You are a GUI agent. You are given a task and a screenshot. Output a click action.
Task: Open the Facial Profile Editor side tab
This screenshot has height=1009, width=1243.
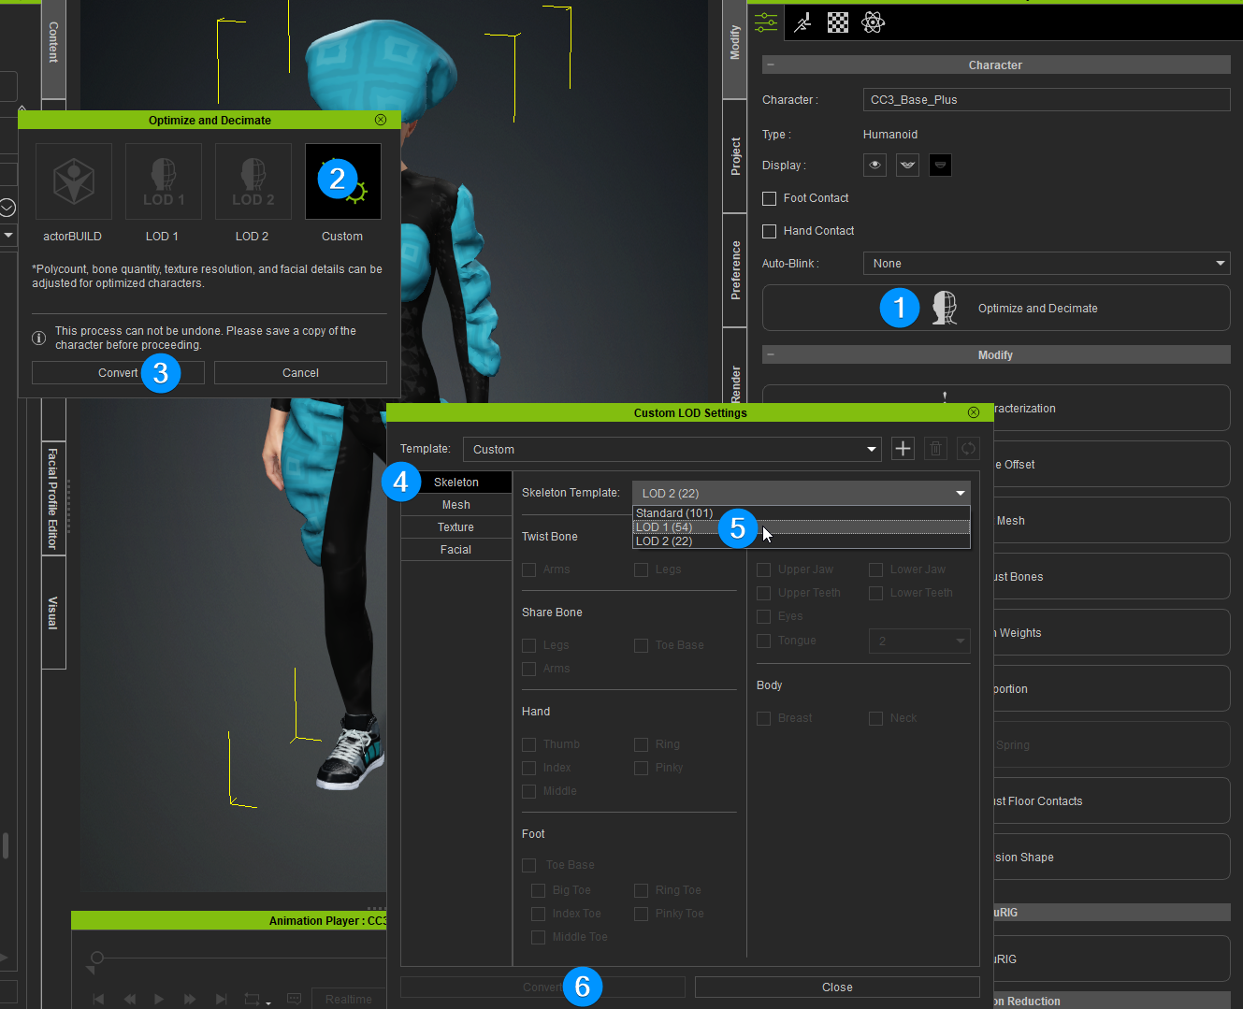53,498
